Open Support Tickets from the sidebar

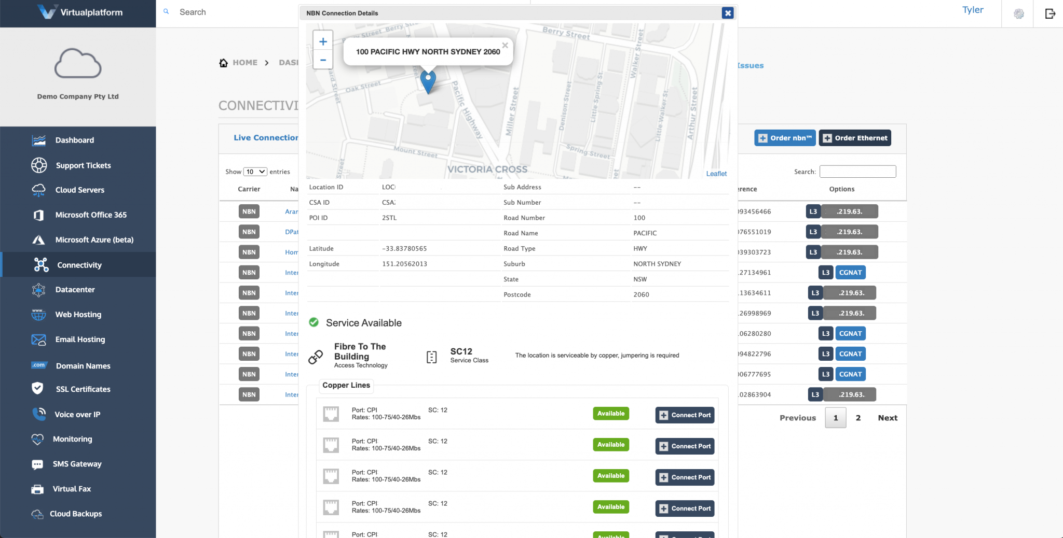pyautogui.click(x=83, y=165)
